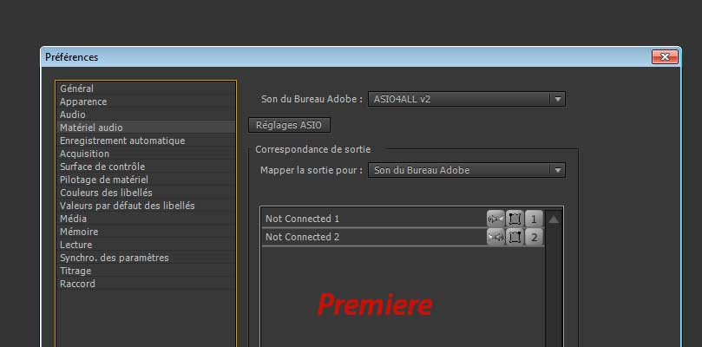Click channel number 2 icon on Not Connected 2
702x347 pixels.
coord(534,237)
